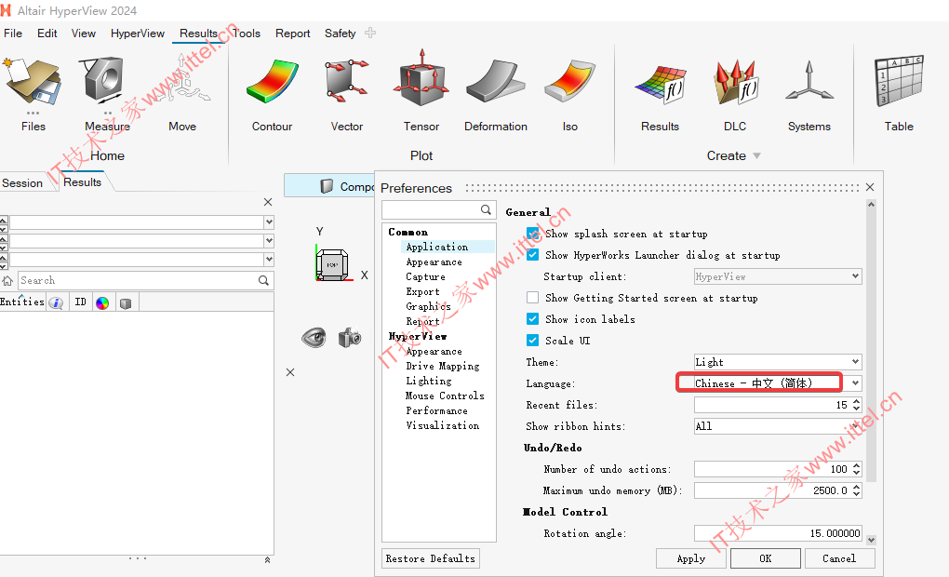Switch to the HyperView ribbon tab
The image size is (949, 577).
pos(138,34)
